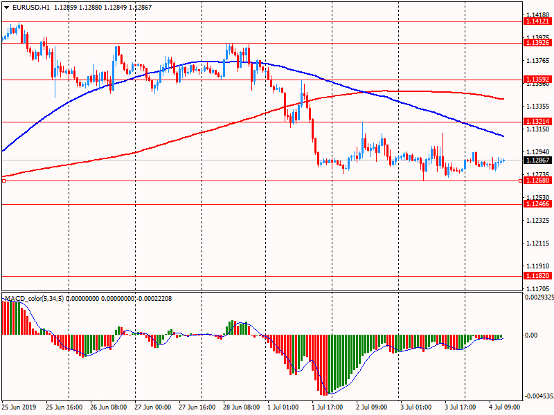Image resolution: width=554 pixels, height=415 pixels.
Task: Click the EURUSD,H1 symbol title
Action: [x=31, y=8]
